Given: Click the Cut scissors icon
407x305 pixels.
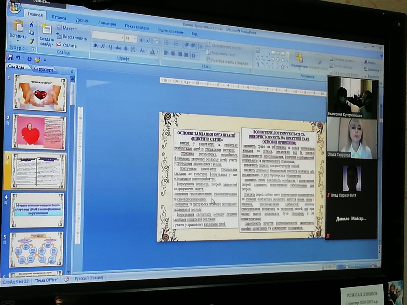Looking at the screenshot, I should point(31,24).
